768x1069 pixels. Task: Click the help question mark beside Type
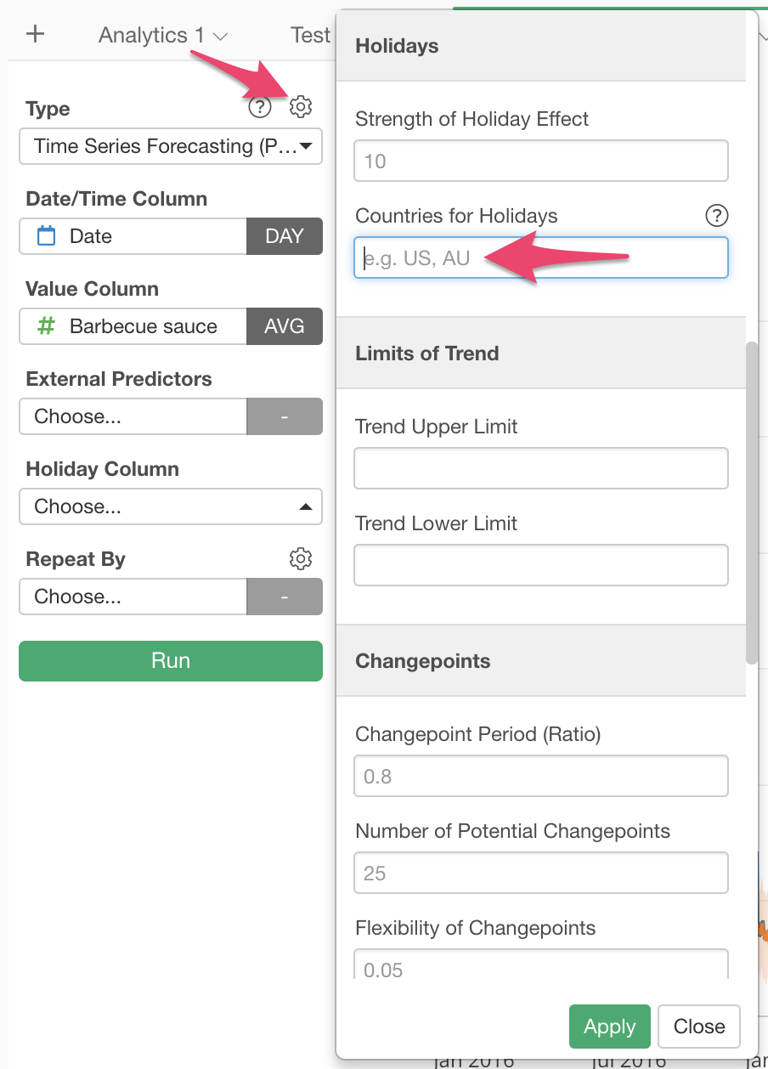pyautogui.click(x=259, y=108)
